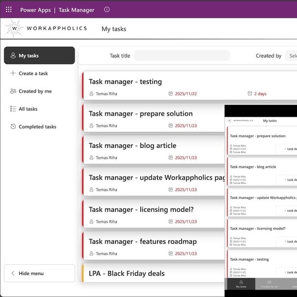Screen dimensions: 297x297
Task: Open prepare solution card in mobile preview
Action: click(262, 141)
